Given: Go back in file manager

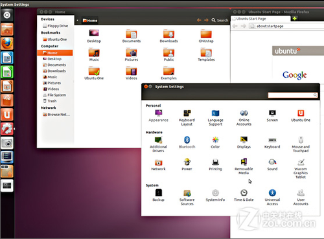Looking at the screenshot, I should [199, 20].
